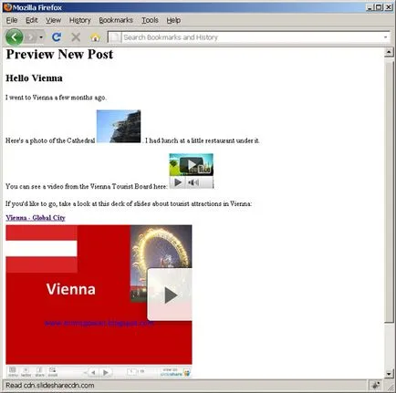Open the back/forward history dropdown arrow

41,37
